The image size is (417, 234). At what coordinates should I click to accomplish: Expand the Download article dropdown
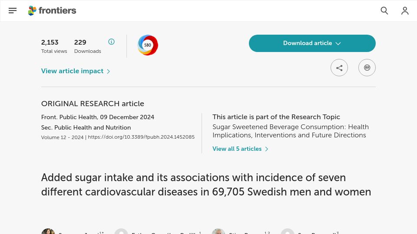[312, 43]
